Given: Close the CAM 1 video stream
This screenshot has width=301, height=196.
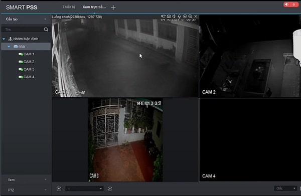Looking at the screenshot, I should [196, 17].
